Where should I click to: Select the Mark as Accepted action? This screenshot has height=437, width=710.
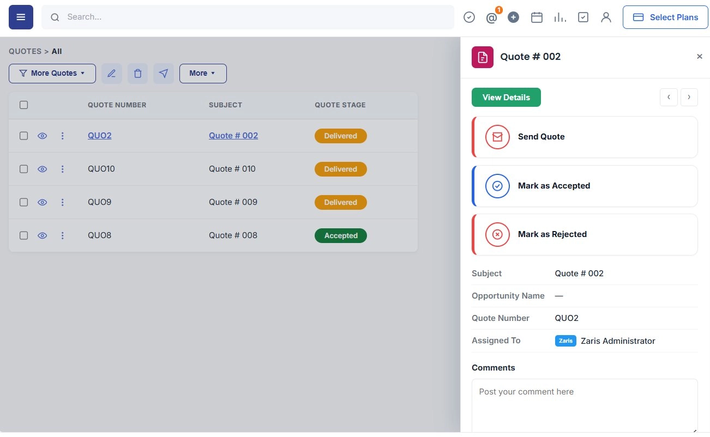coord(585,186)
